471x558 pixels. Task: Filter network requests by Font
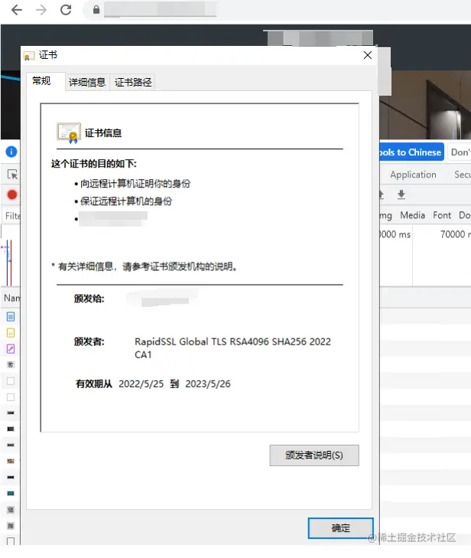[x=442, y=215]
